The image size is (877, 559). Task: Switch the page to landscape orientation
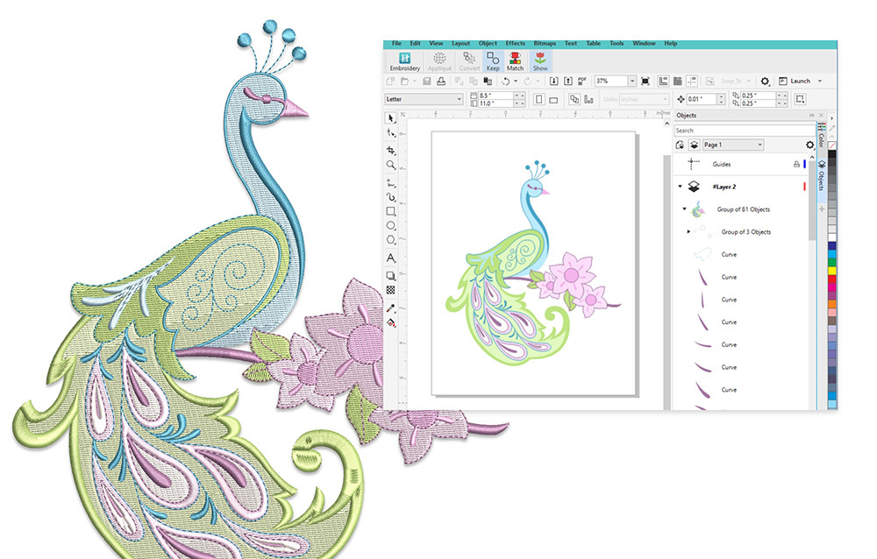(553, 99)
